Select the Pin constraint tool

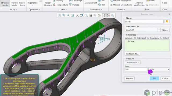coord(101,1)
